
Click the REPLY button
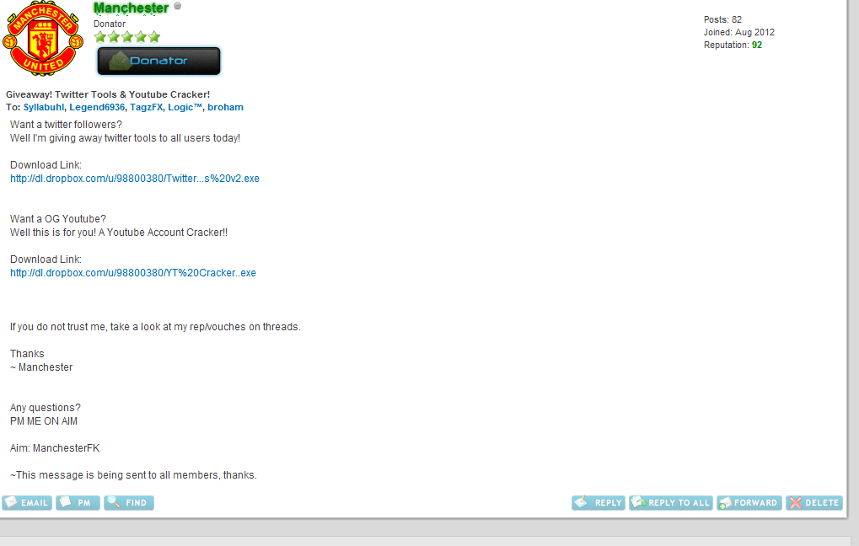click(x=599, y=503)
